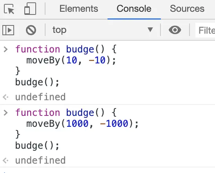Open the top context dropdown arrow

150,29
